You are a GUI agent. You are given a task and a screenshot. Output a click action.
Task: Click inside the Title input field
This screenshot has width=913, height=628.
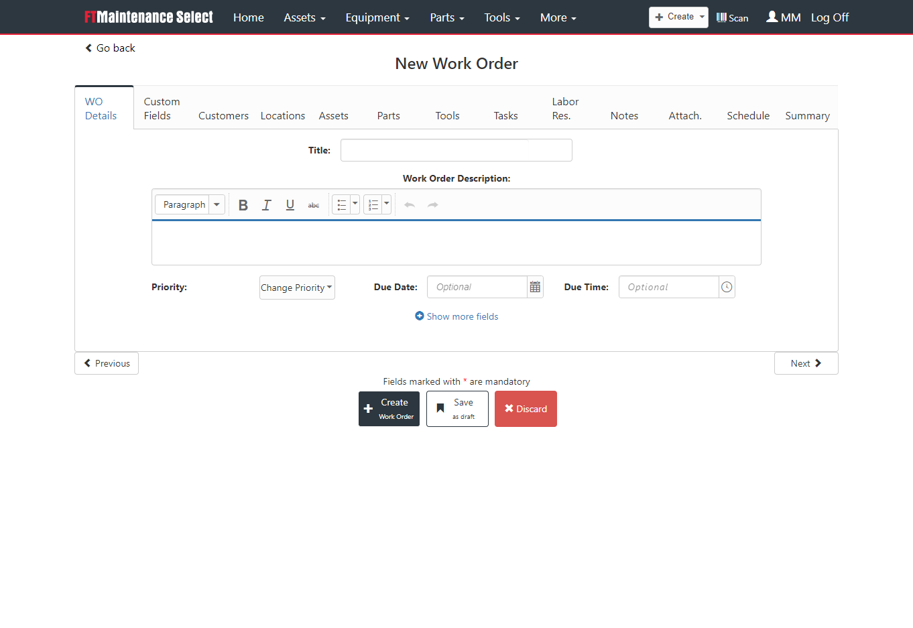click(x=456, y=149)
